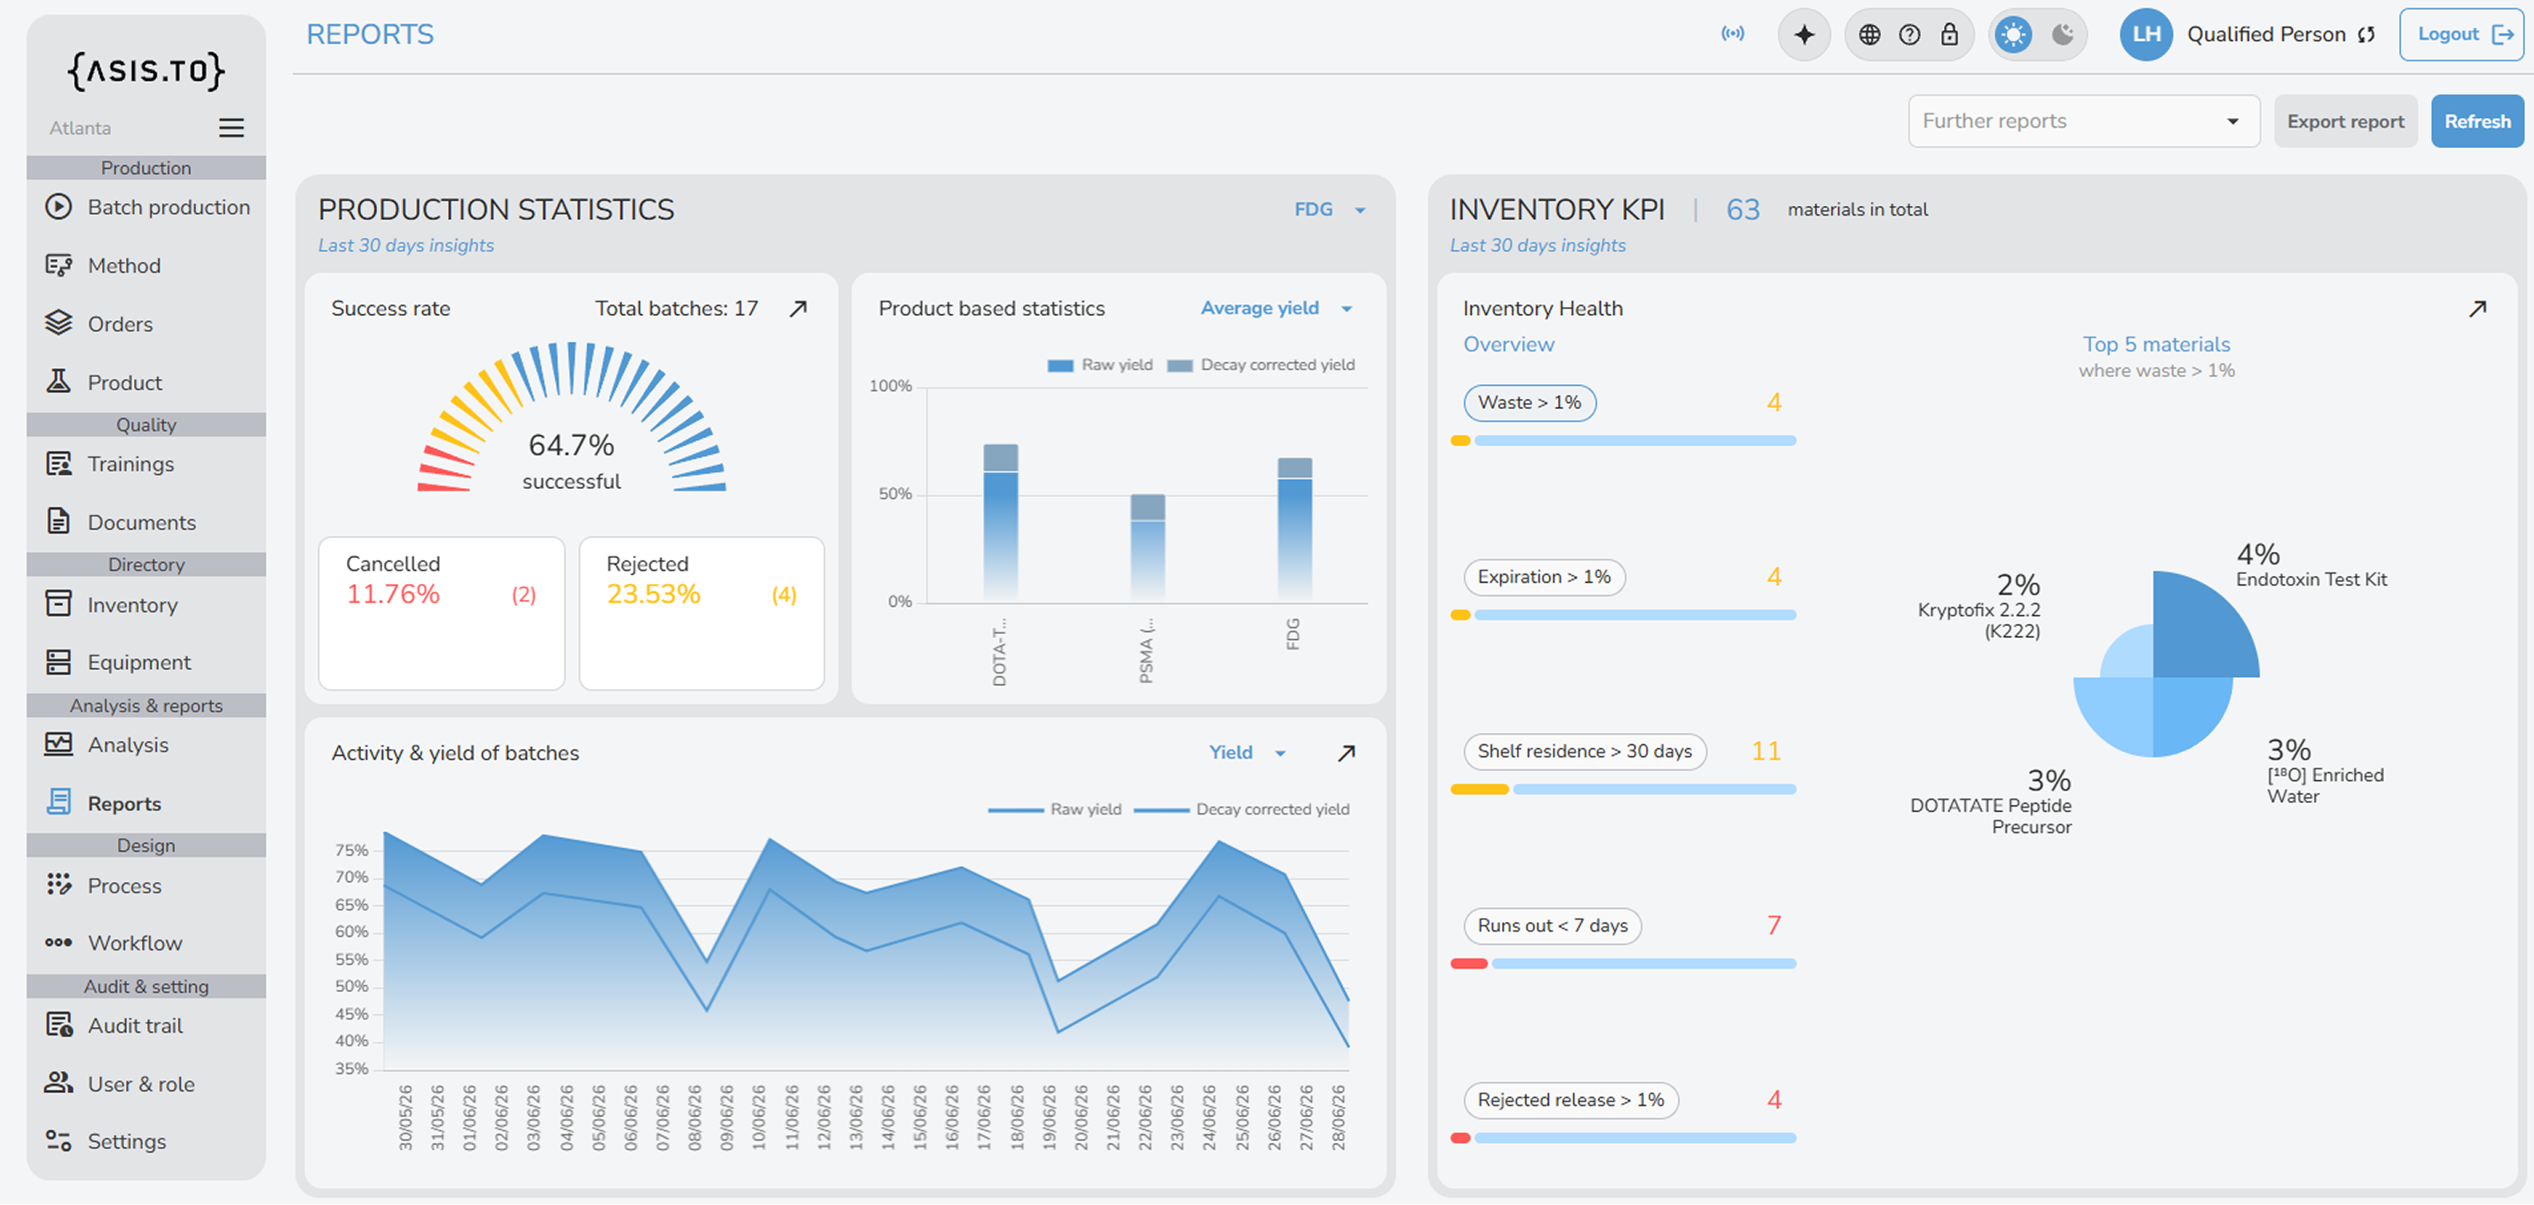Toggle Decay corrected yield legend in bar chart
The height and width of the screenshot is (1205, 2534).
[1260, 365]
